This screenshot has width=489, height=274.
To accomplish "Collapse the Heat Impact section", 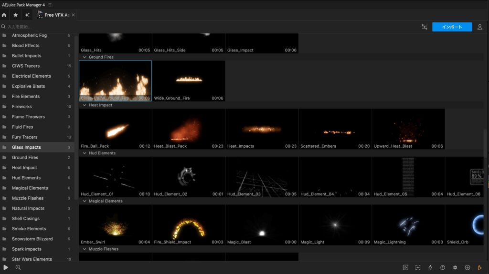I will point(85,105).
